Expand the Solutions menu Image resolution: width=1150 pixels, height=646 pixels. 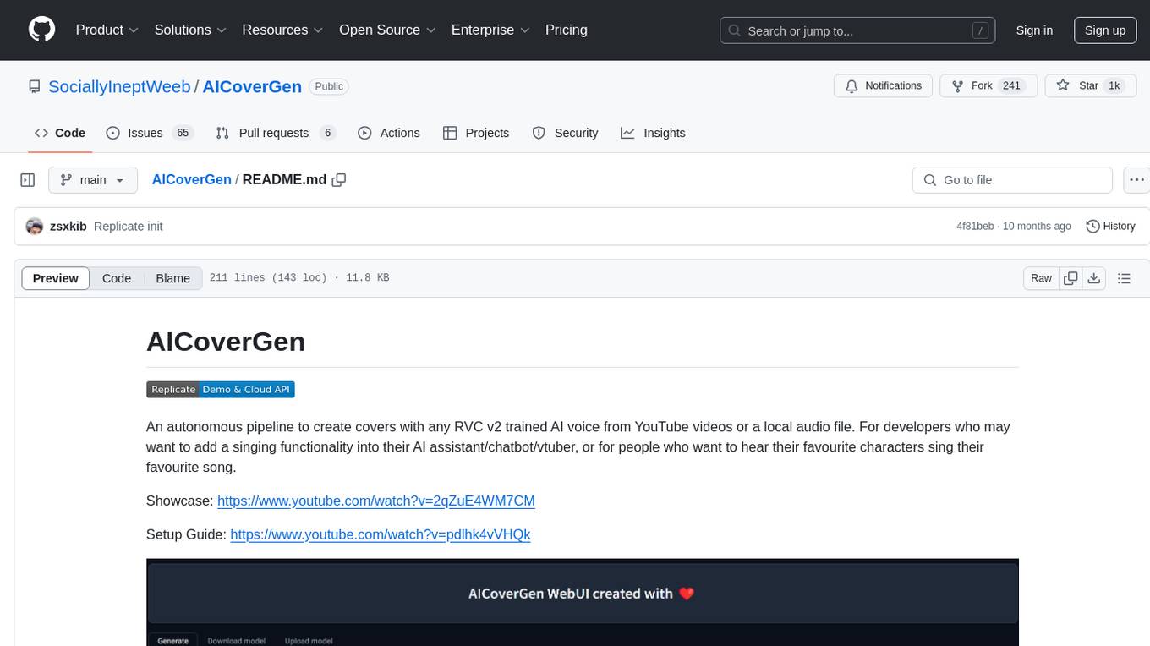191,30
